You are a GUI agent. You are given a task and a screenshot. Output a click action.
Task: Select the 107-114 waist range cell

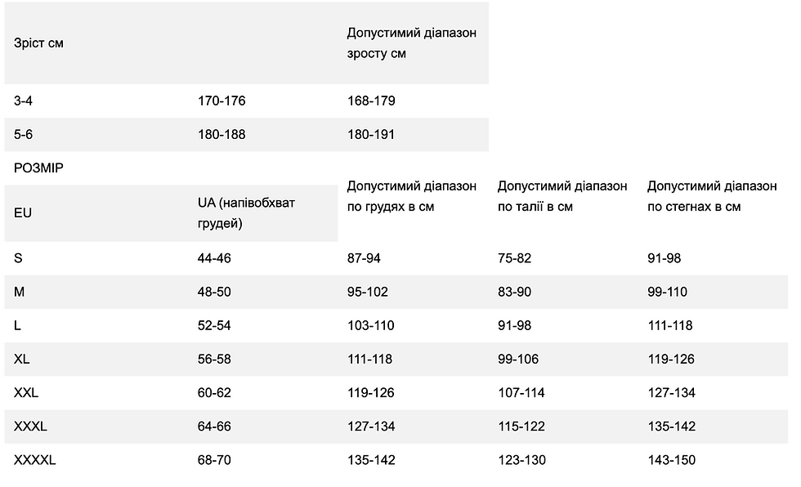coord(521,392)
